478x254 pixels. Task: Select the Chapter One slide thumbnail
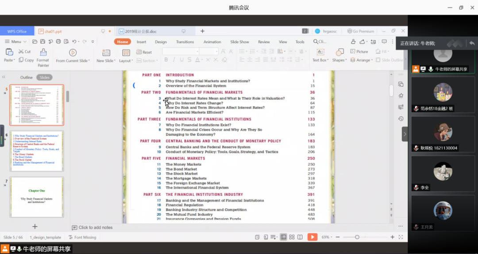(37, 197)
